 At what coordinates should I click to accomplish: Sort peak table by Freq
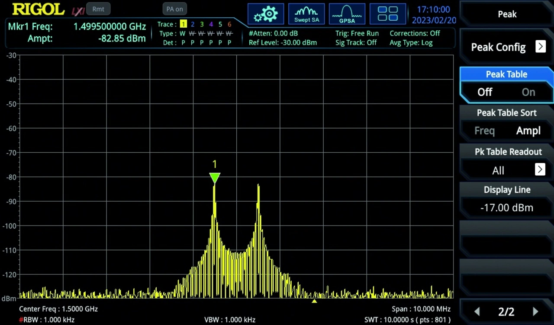coord(484,131)
